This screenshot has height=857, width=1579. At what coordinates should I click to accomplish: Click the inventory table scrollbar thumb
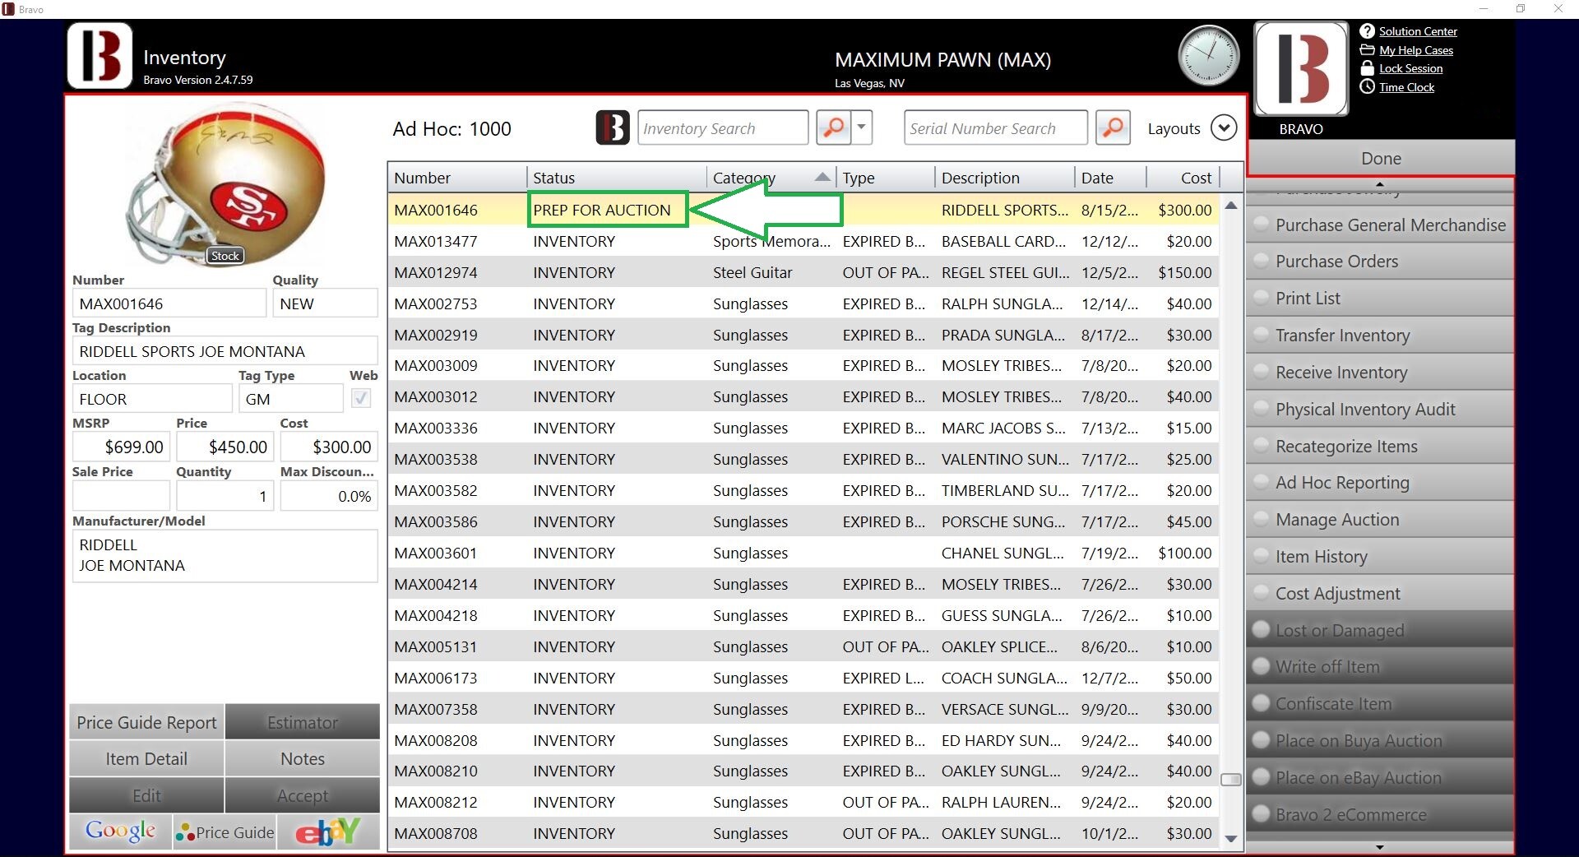click(1231, 780)
